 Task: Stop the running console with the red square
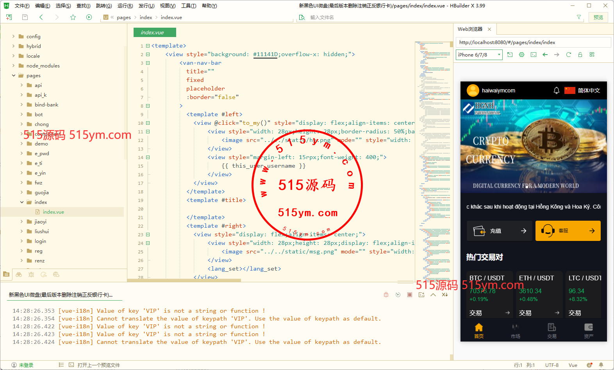pyautogui.click(x=410, y=295)
